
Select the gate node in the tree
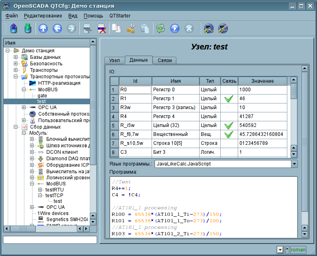[42, 96]
